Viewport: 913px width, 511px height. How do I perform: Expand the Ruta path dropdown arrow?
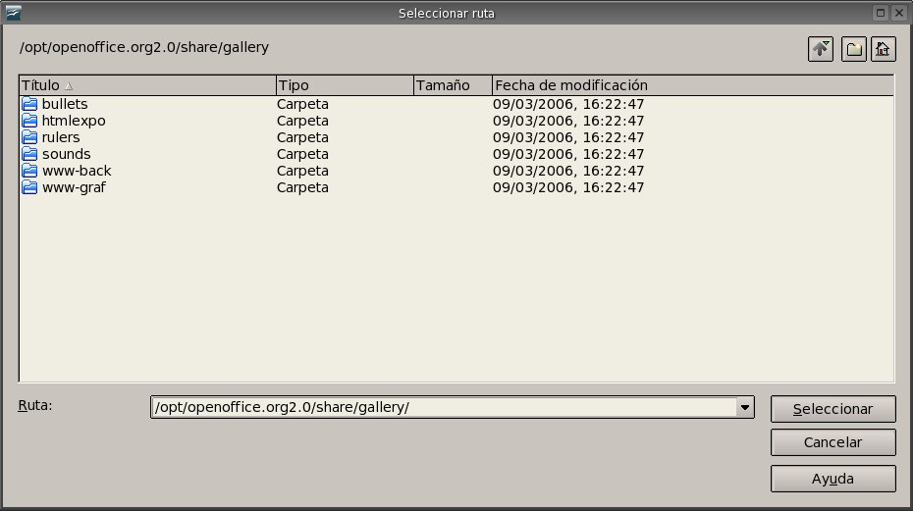point(745,407)
